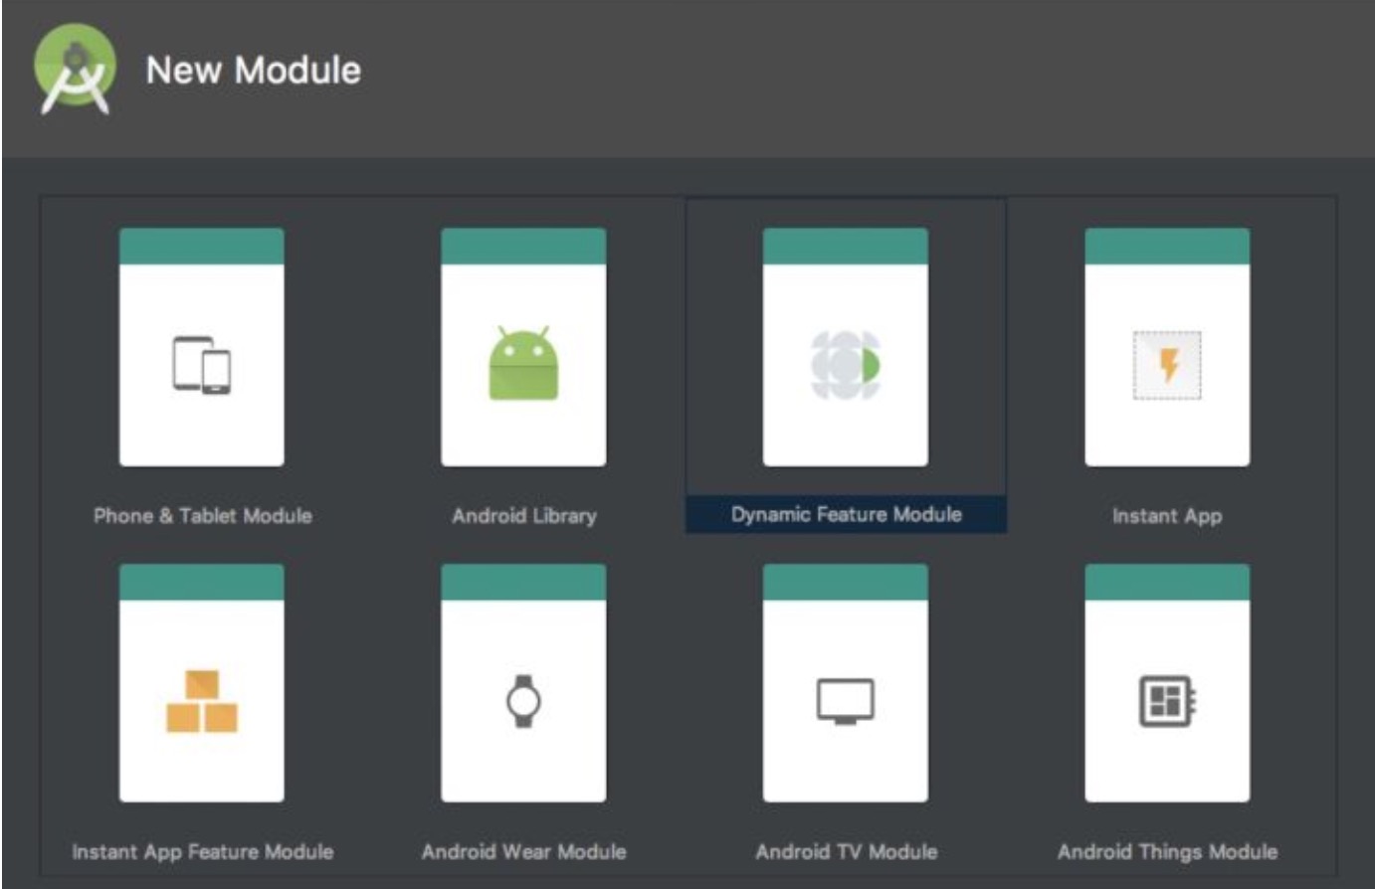Click the "Android TV Module" label
1375x889 pixels.
[847, 851]
